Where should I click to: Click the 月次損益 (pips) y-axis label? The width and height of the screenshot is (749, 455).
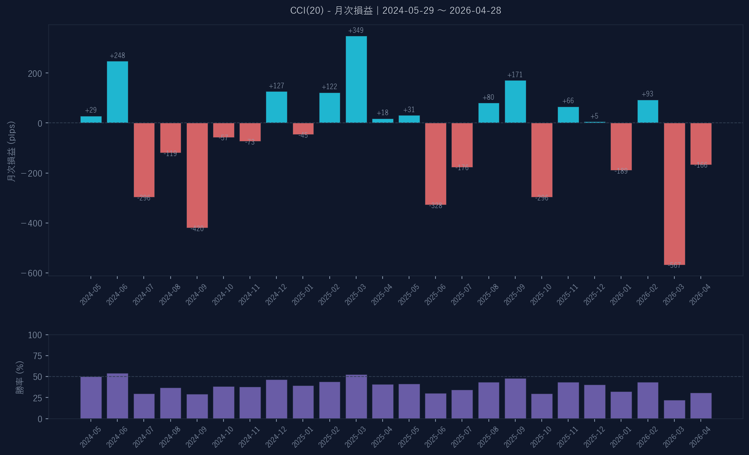pos(12,151)
